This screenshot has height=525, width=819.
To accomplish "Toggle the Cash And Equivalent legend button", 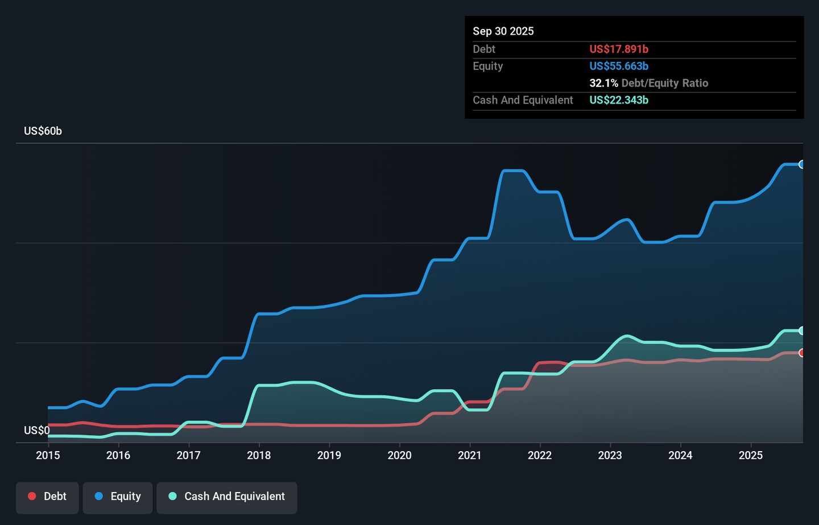I will click(x=227, y=497).
